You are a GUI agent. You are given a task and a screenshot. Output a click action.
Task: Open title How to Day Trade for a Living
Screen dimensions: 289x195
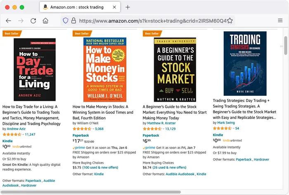point(31,115)
